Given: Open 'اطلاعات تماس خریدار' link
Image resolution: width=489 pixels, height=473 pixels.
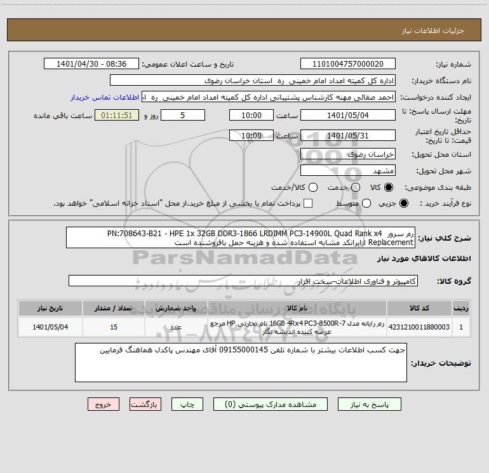Looking at the screenshot, I should (105, 97).
